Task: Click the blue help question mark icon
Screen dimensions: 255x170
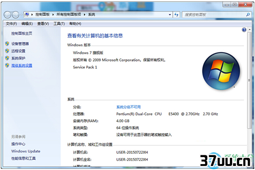Action: (x=244, y=30)
